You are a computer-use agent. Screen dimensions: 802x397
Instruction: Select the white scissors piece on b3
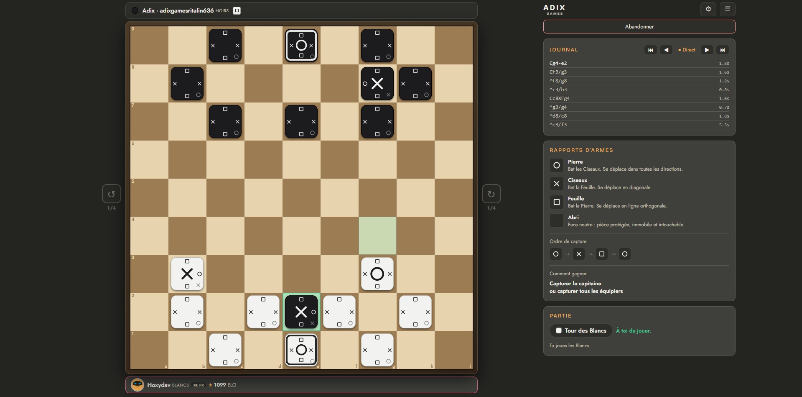click(x=187, y=274)
